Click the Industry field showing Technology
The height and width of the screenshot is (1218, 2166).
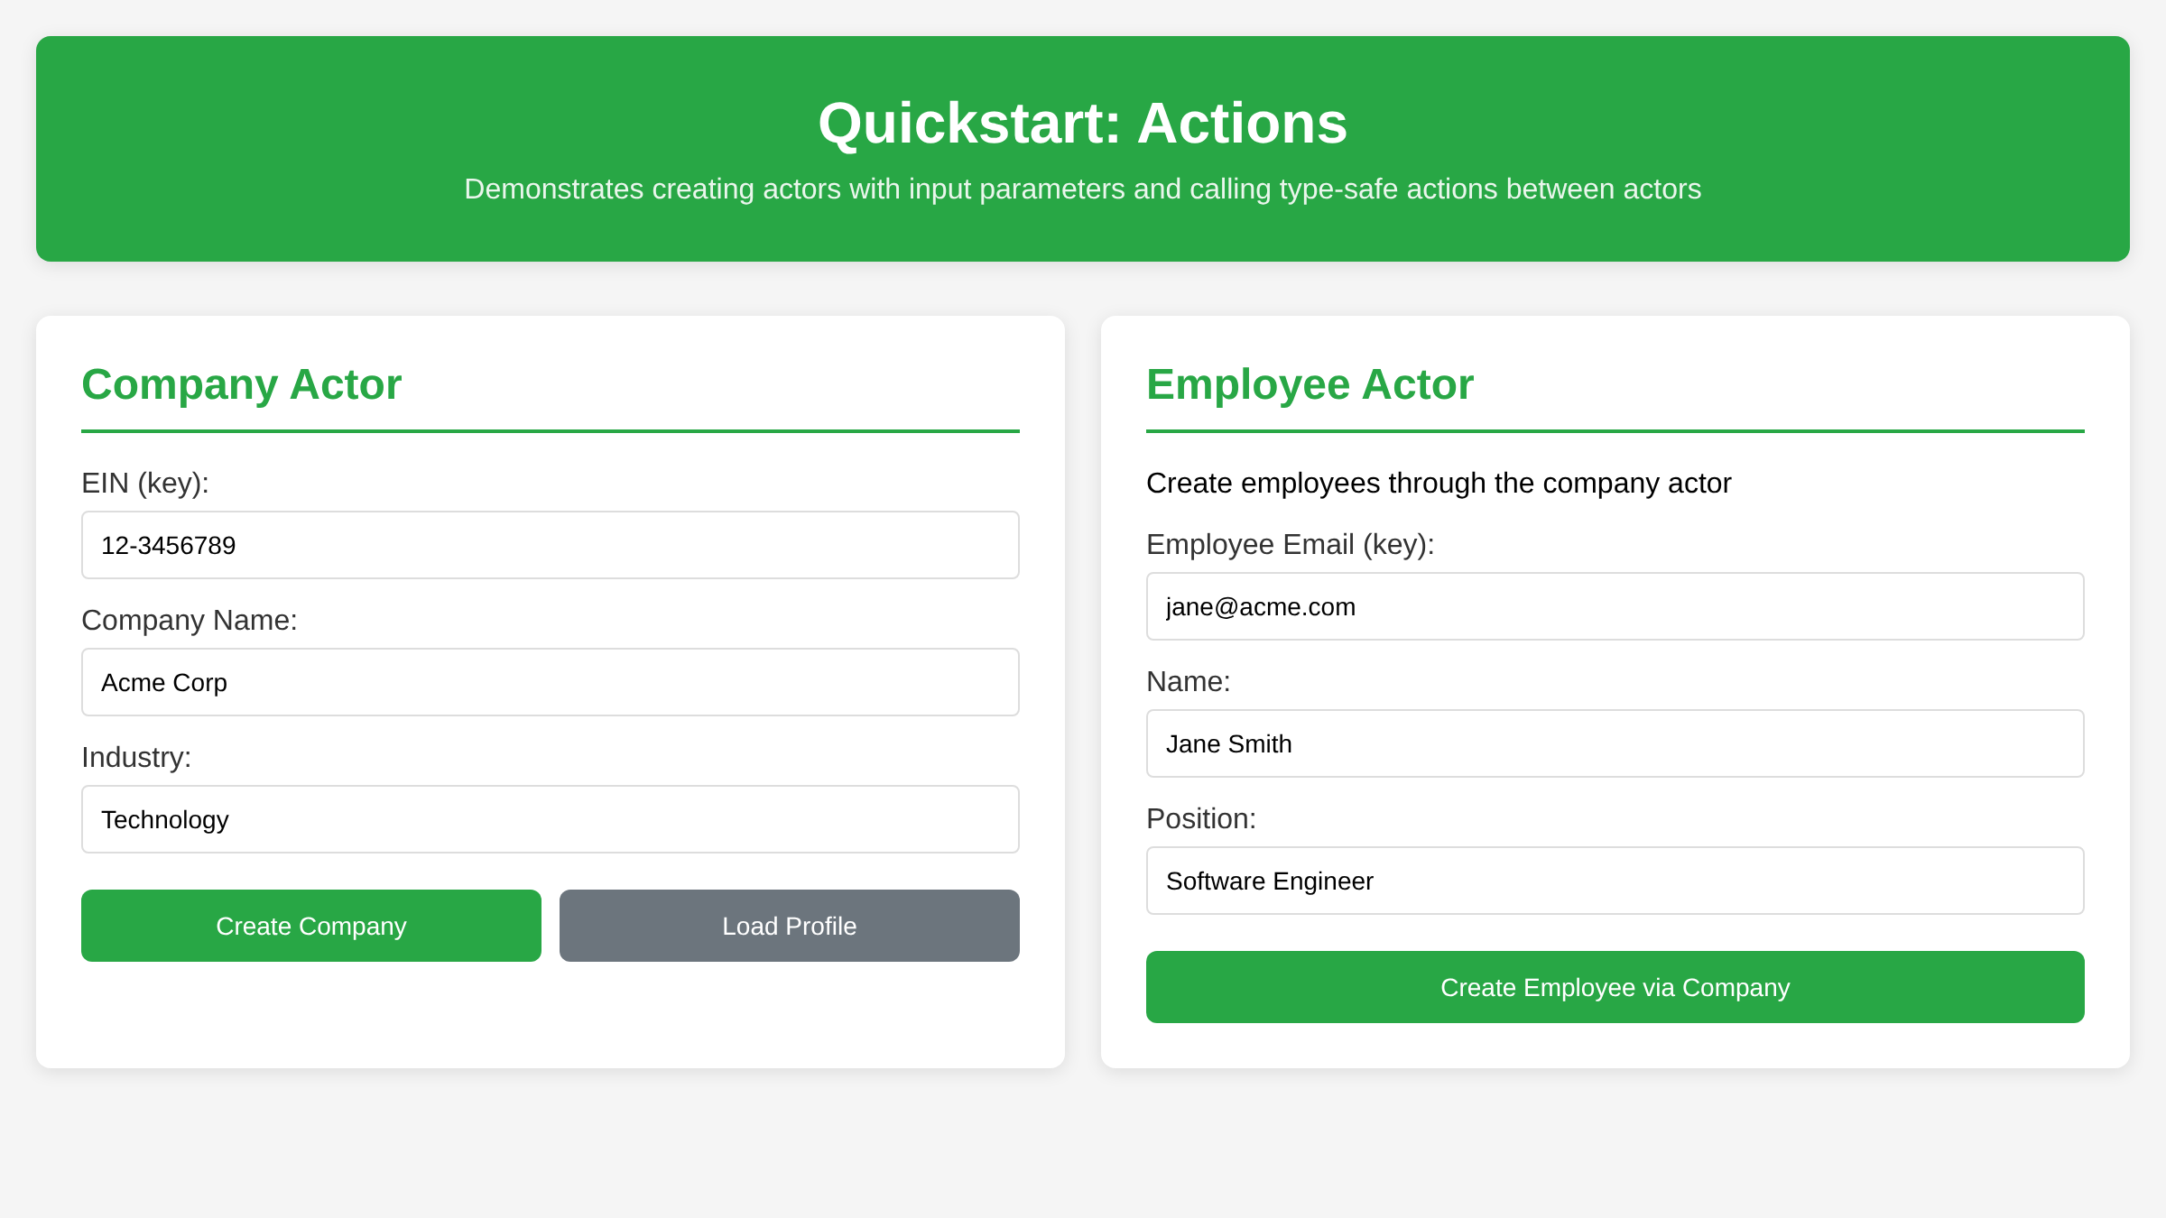[550, 818]
